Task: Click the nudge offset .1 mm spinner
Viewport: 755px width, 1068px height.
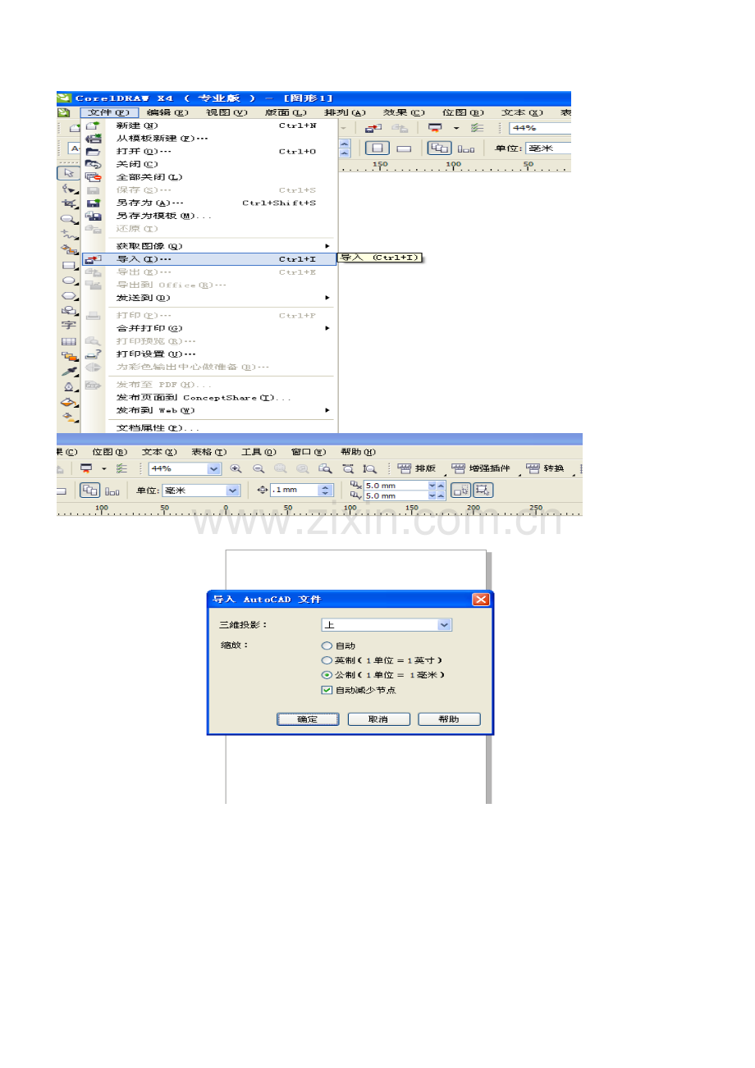Action: point(325,490)
